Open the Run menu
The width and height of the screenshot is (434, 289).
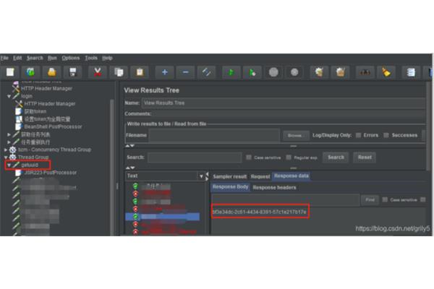coord(52,58)
